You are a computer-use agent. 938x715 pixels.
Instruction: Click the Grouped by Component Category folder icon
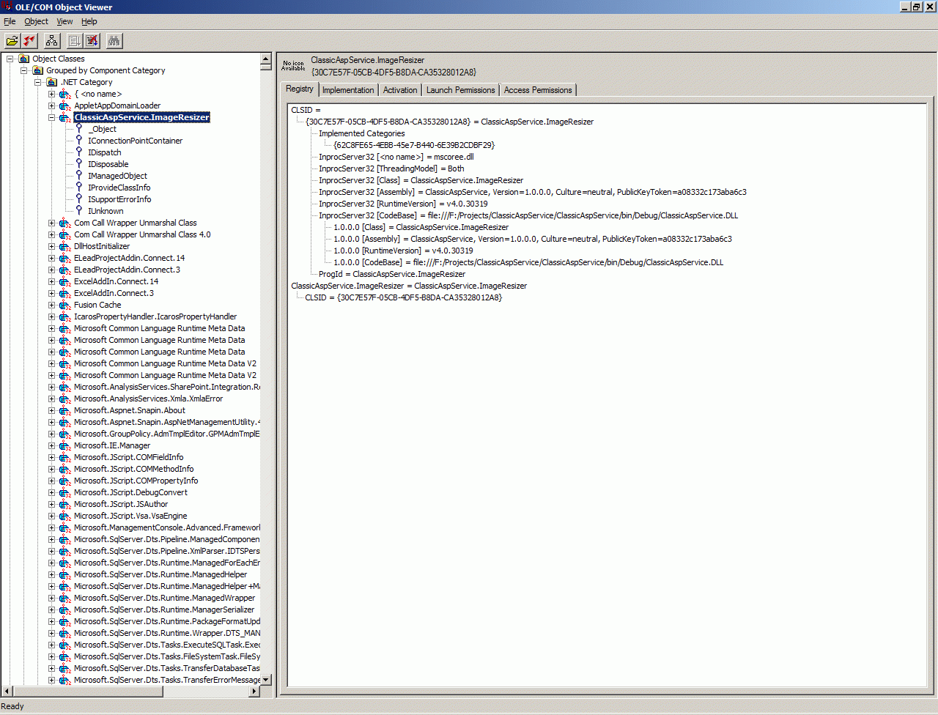tap(38, 70)
